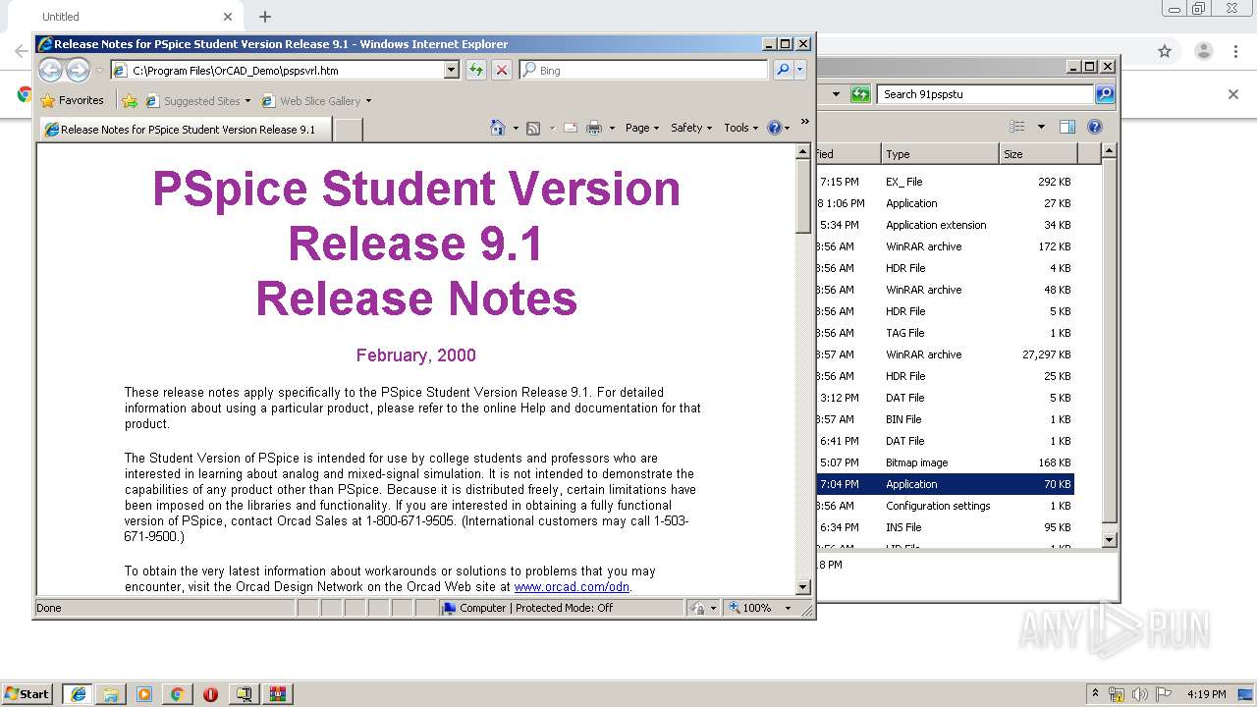Open the Print dropdown arrow

coord(612,128)
